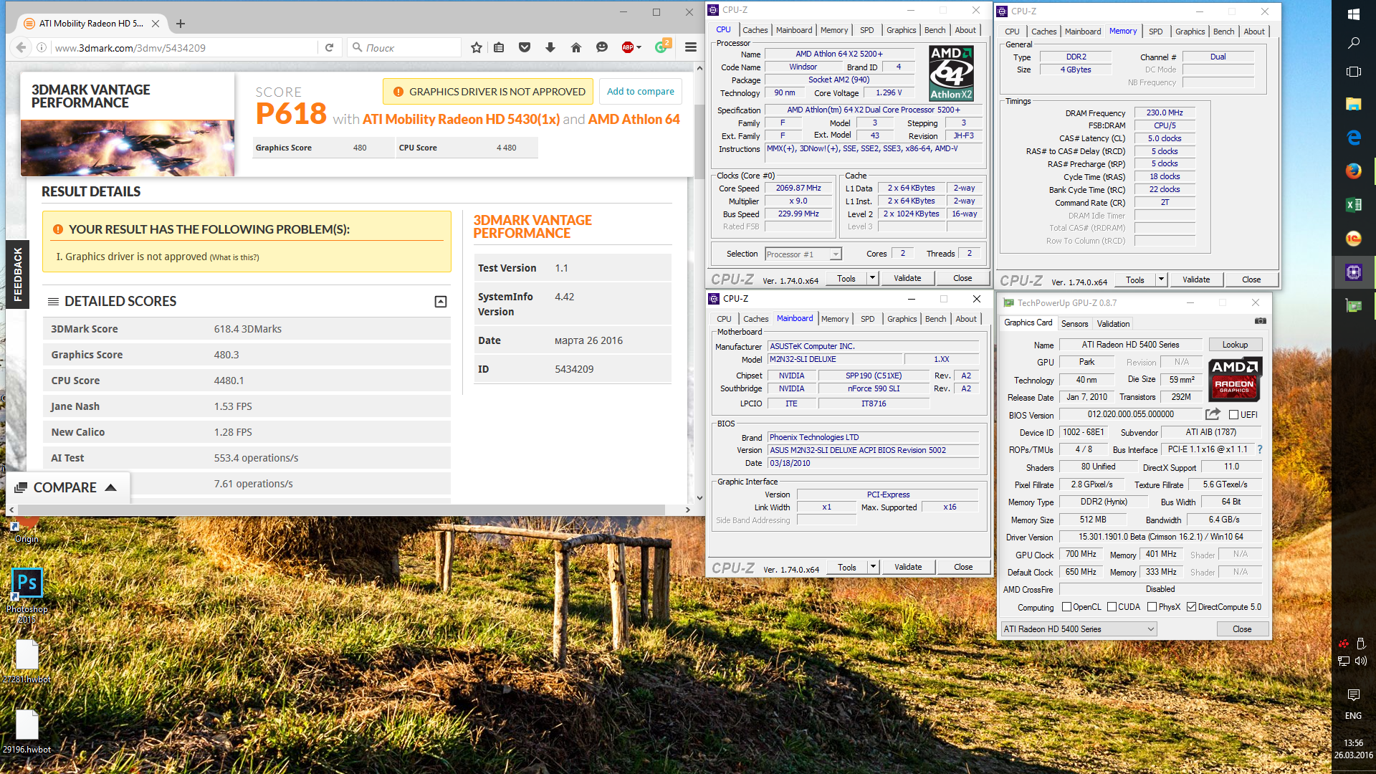
Task: Take a GPU-Z screenshot with the camera icon
Action: click(x=1261, y=321)
